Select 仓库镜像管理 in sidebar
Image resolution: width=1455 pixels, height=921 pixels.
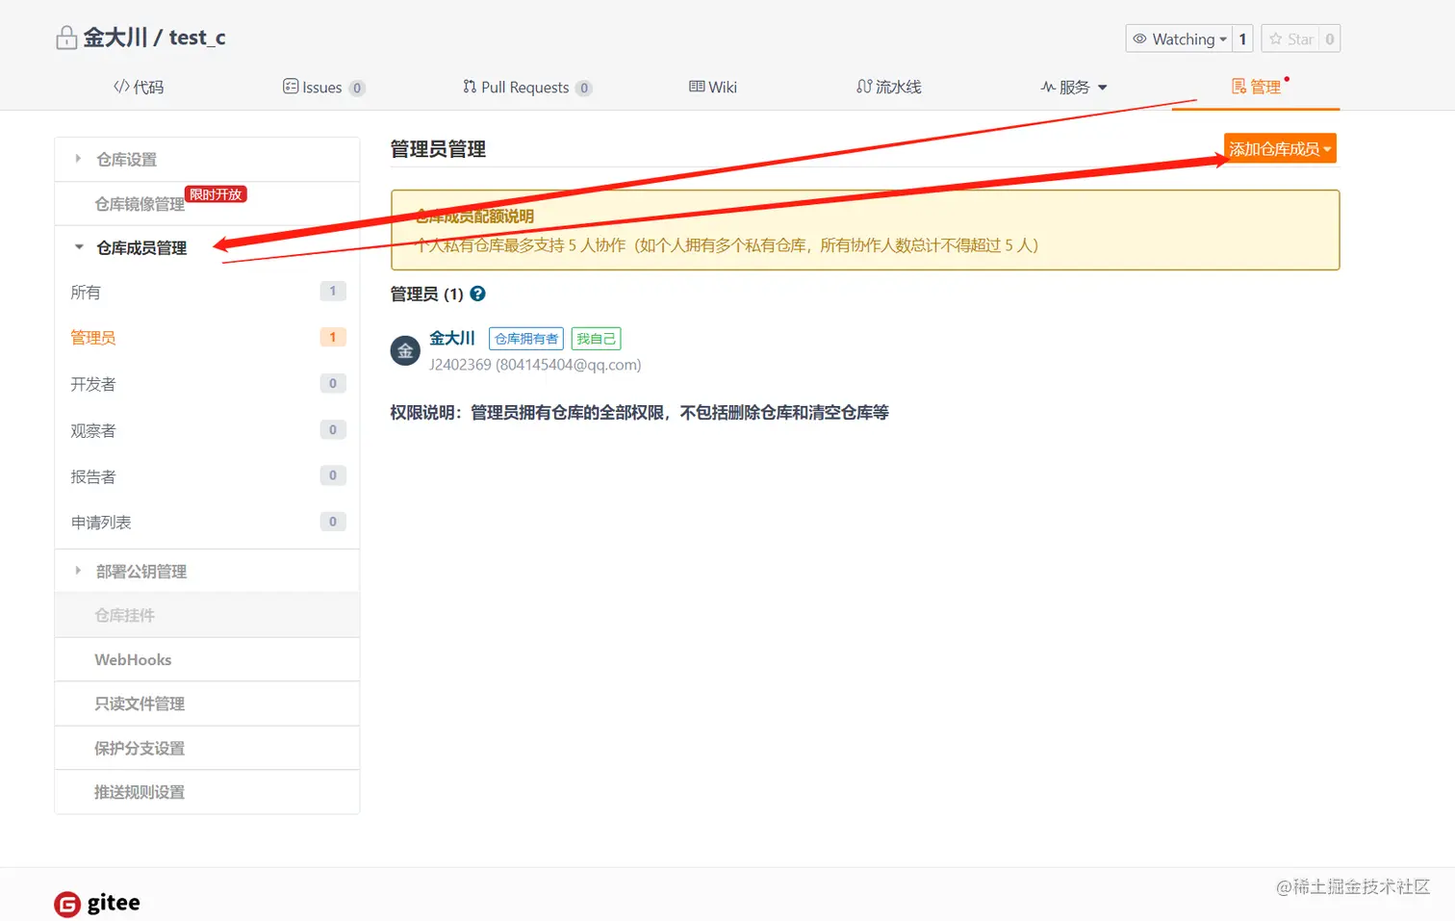(140, 204)
